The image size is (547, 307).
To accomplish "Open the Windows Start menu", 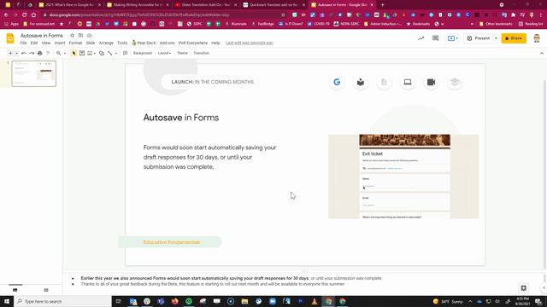I will 7,301.
